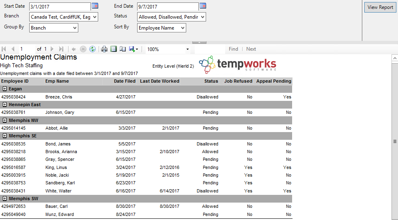Open the End Date calendar picker
Viewport: 398px width, 220px height.
pyautogui.click(x=203, y=6)
